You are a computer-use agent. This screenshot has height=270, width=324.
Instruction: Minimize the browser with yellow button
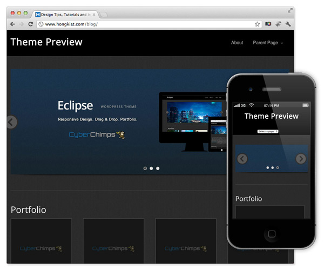[x=19, y=13]
